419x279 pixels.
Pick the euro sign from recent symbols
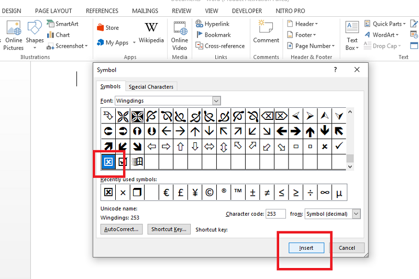click(x=166, y=192)
